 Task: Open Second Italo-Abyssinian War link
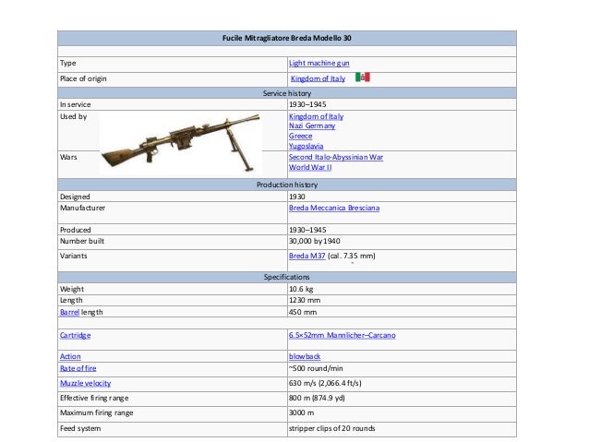click(x=336, y=157)
